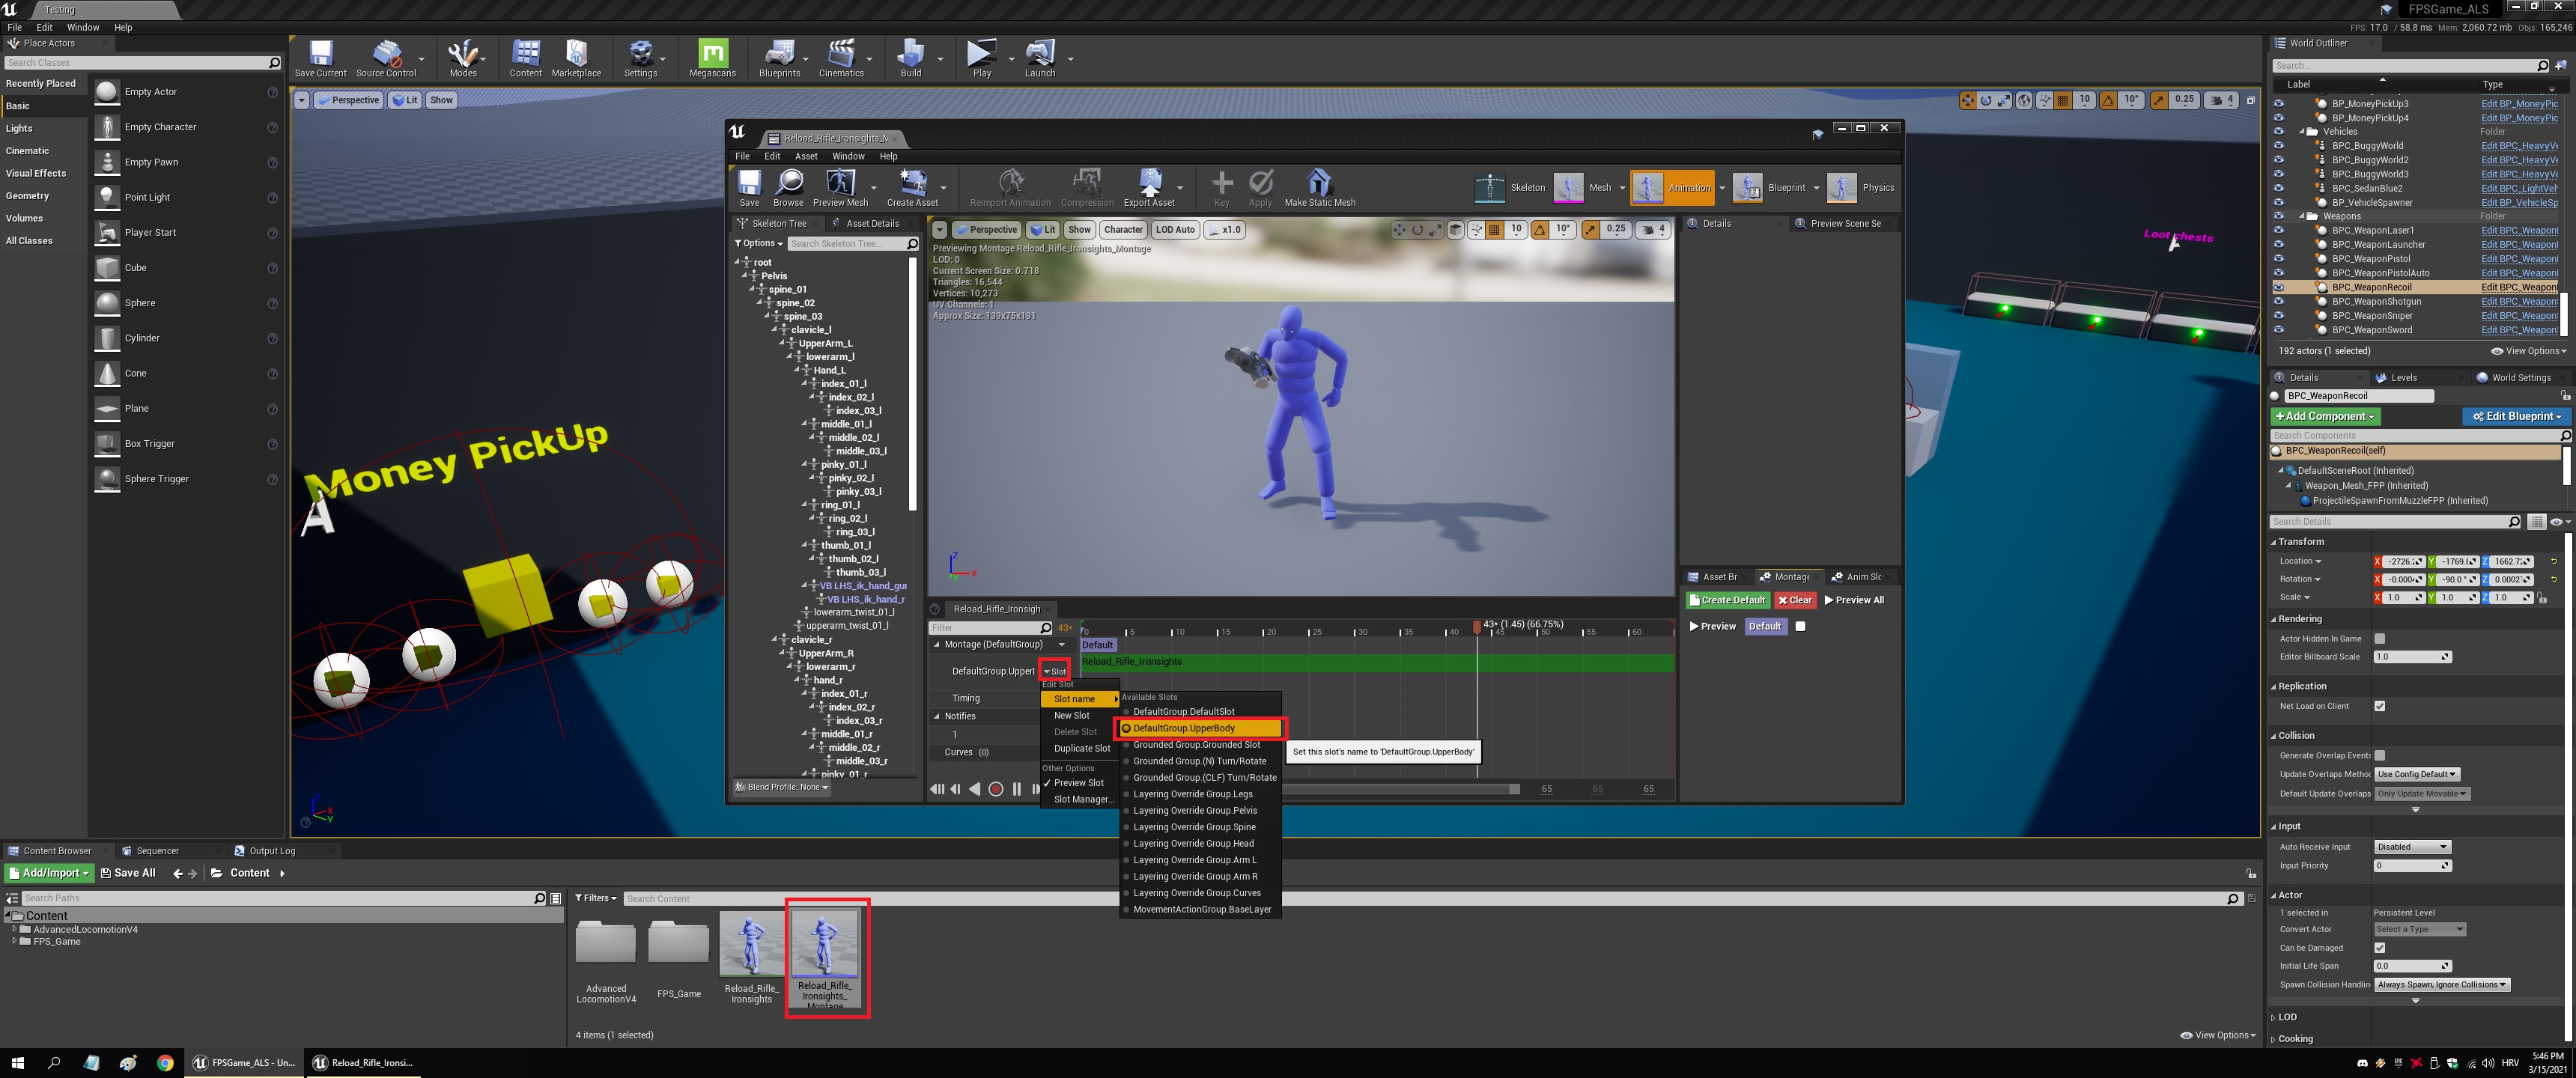Toggle Can be Damaged checkbox
Image resolution: width=2576 pixels, height=1078 pixels.
click(x=2380, y=948)
